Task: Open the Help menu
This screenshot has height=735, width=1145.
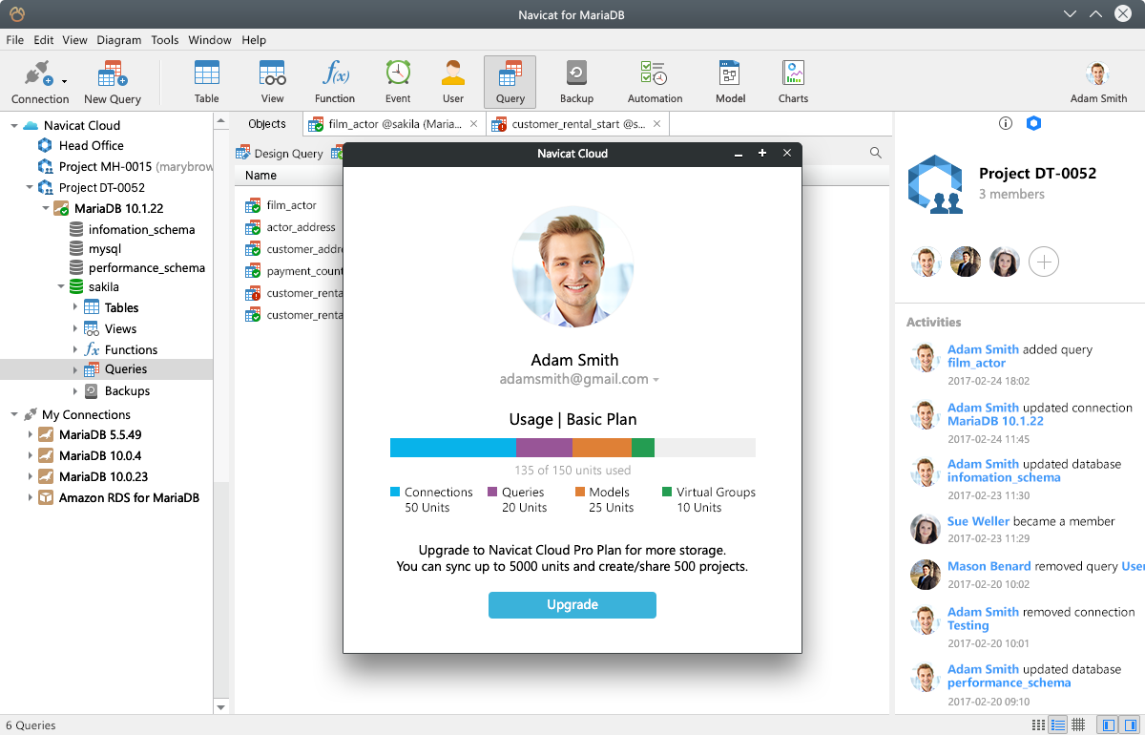Action: point(254,40)
